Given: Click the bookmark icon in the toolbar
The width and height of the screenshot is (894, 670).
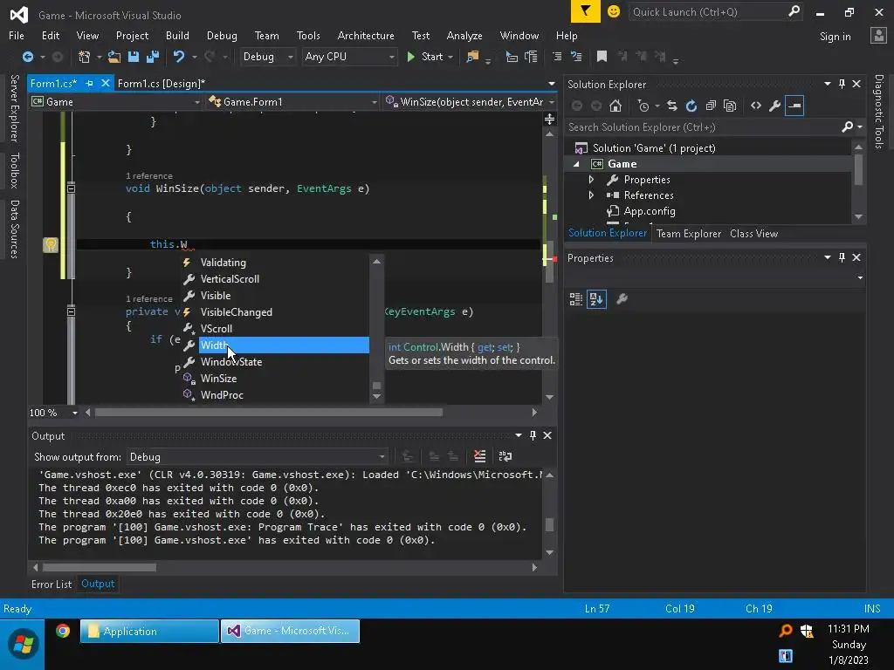Looking at the screenshot, I should (602, 57).
